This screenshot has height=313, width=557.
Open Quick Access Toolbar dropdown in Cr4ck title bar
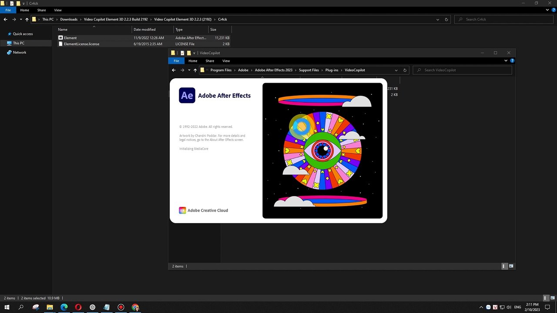coord(23,3)
